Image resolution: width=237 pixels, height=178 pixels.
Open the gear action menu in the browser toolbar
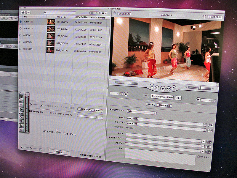coord(103,13)
